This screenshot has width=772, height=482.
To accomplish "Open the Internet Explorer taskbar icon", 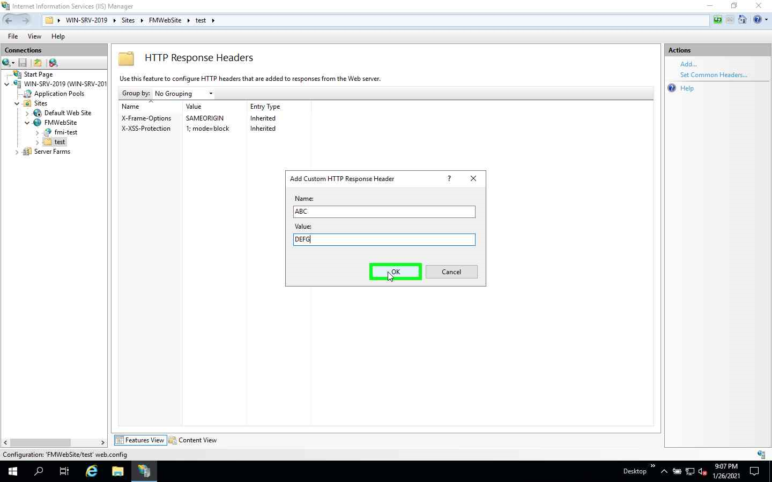I will (x=91, y=472).
